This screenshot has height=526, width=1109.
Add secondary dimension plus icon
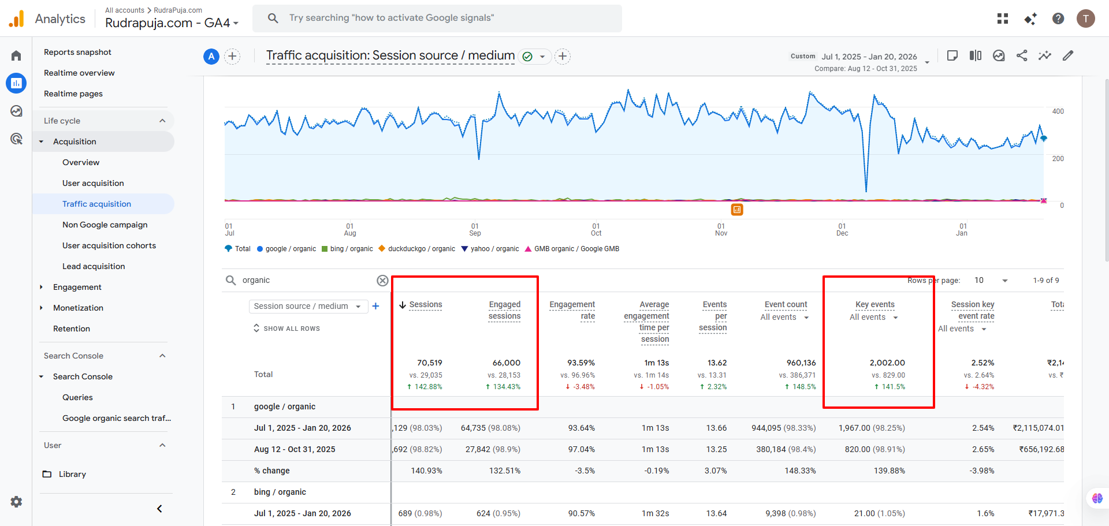pos(375,306)
